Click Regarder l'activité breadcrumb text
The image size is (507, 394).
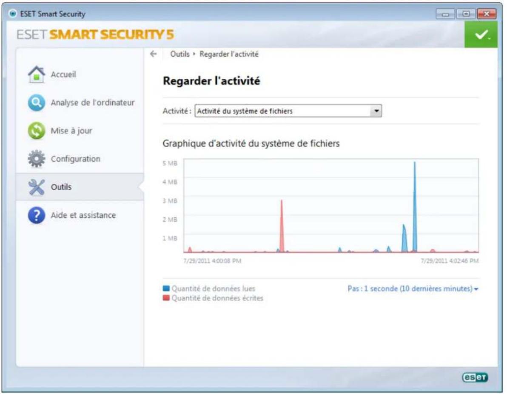(229, 54)
